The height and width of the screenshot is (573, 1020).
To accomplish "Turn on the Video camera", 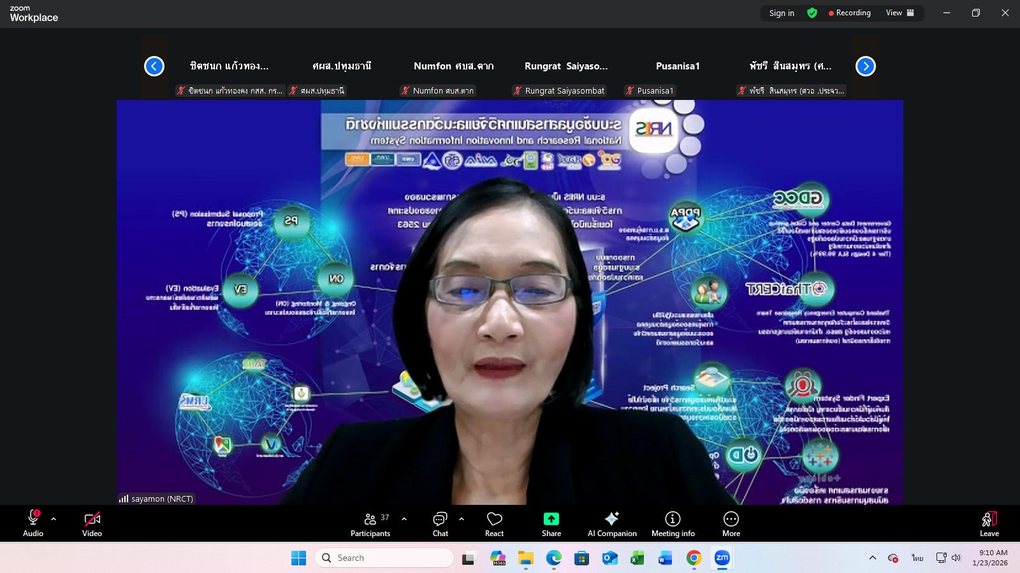I will [x=92, y=523].
